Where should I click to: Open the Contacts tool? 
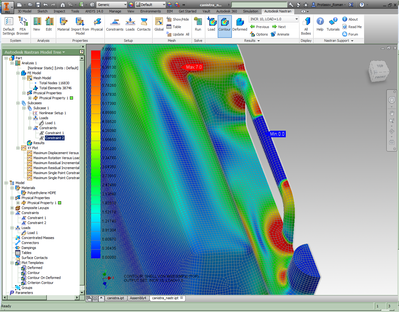144,24
